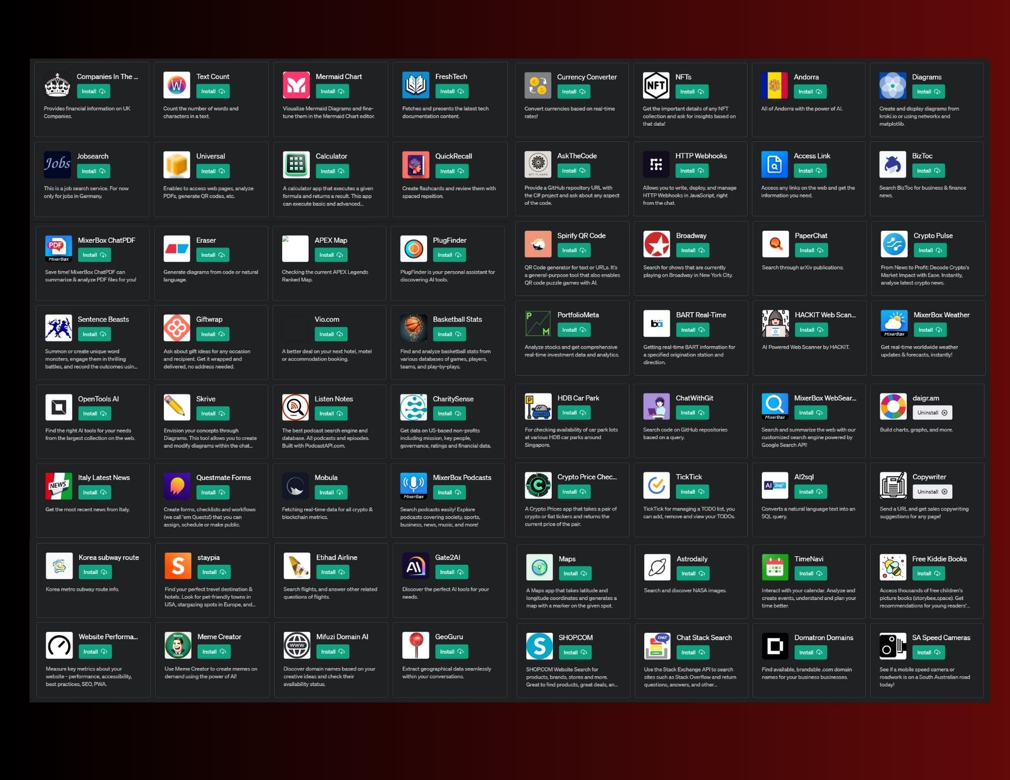Install the BART Real-Time plugin
1010x780 pixels.
(693, 330)
